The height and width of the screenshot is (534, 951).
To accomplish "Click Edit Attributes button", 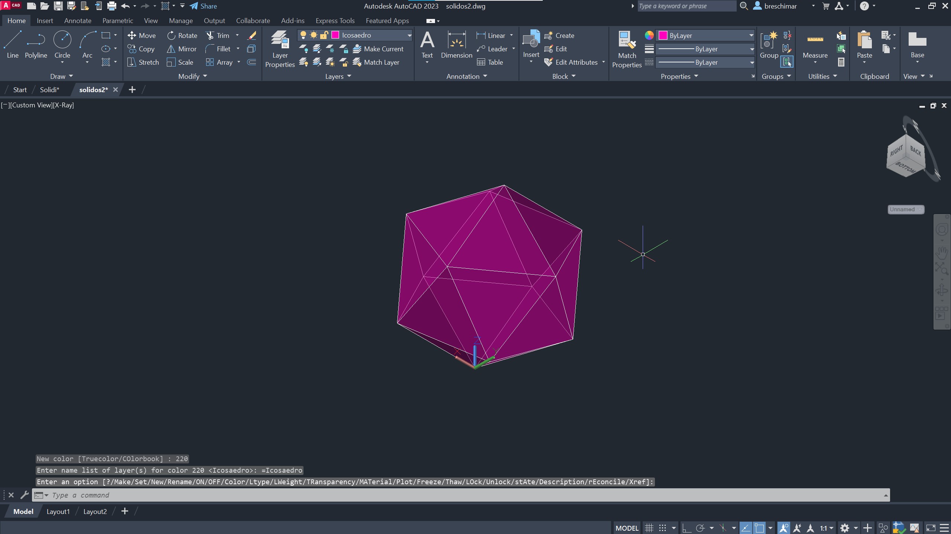I will (x=571, y=62).
